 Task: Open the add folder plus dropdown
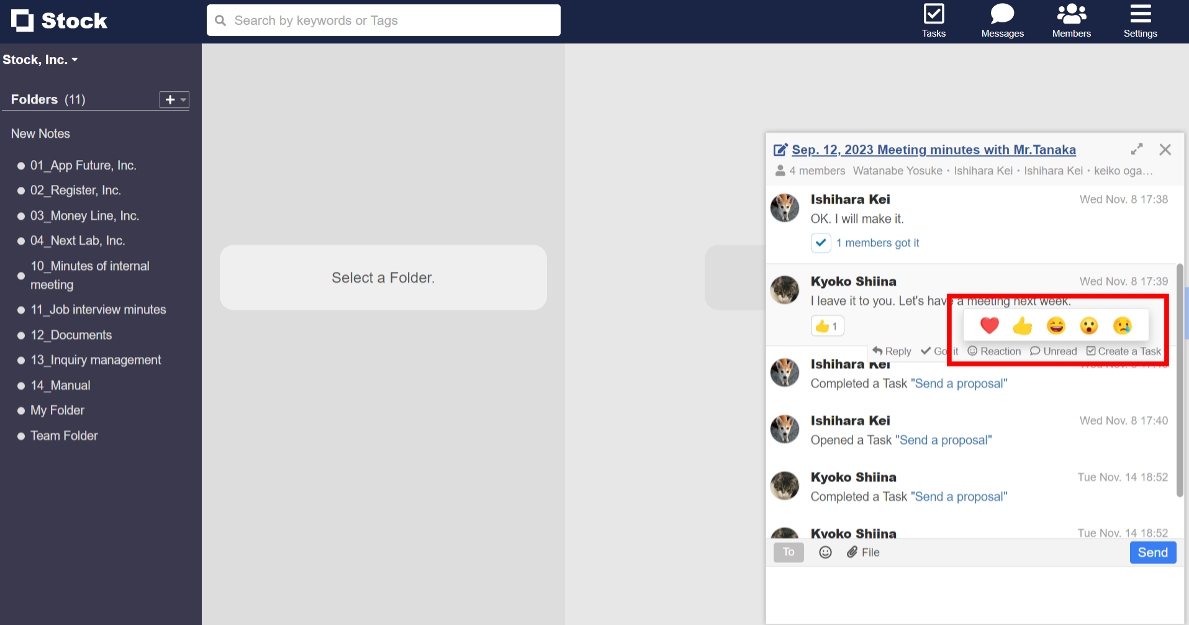pos(174,99)
